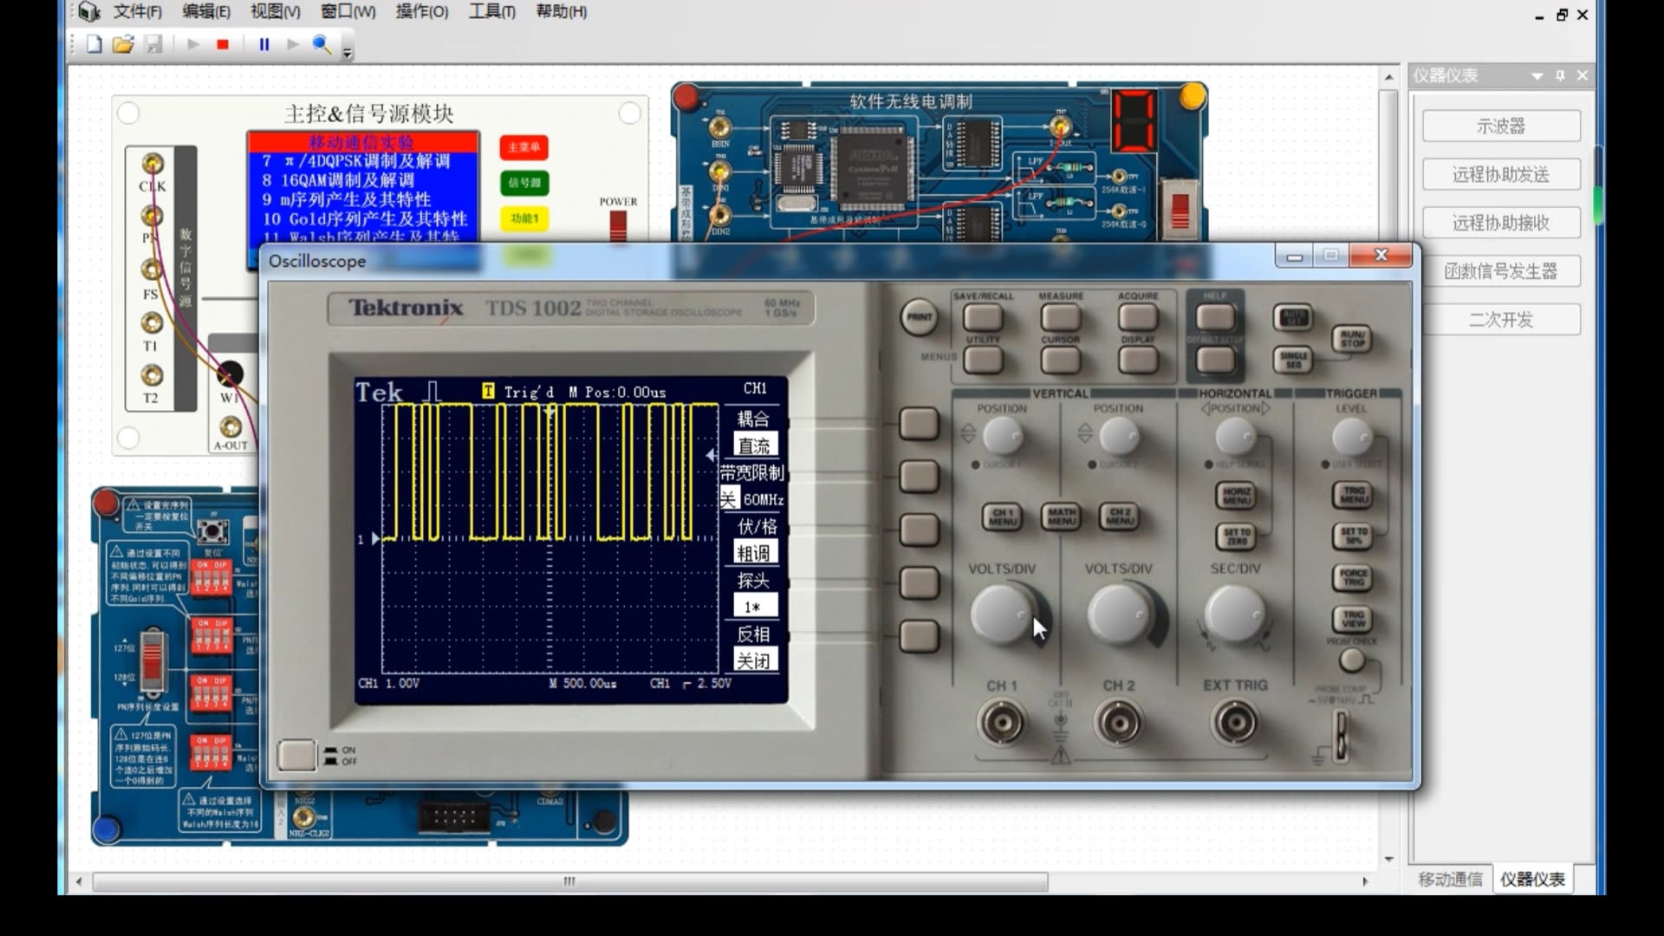
Task: Pin the 仪器仪表 panel with the pushpin
Action: tap(1560, 76)
